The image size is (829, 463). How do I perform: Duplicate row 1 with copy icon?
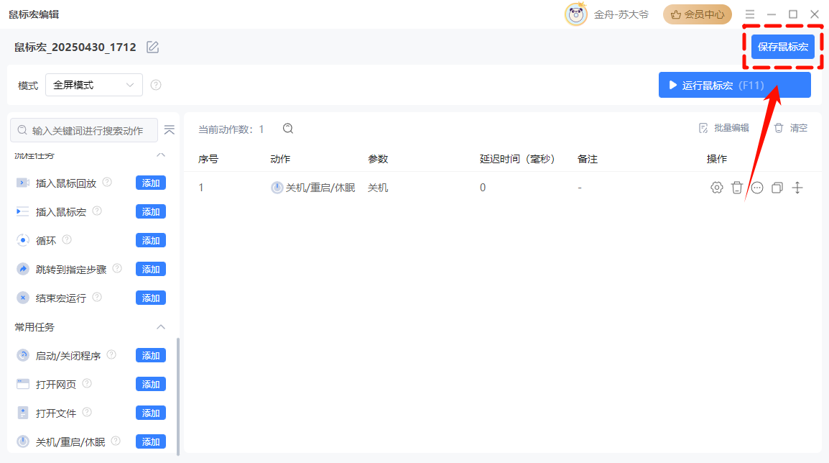click(x=777, y=188)
